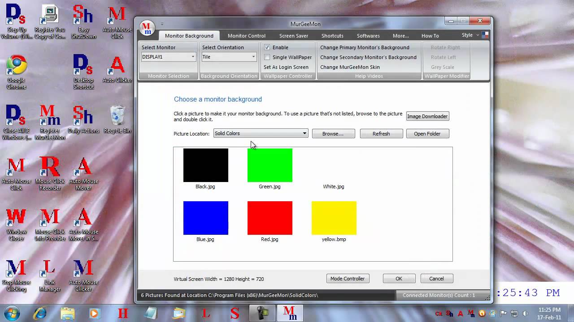Open the Recycle Bin icon
574x322 pixels.
click(x=117, y=119)
